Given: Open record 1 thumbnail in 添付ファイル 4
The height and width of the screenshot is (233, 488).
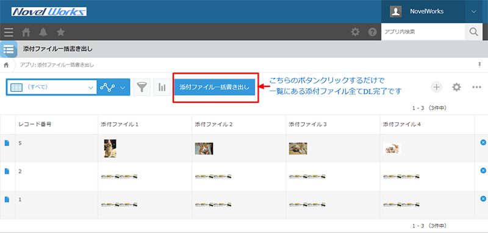Looking at the screenshot, I should point(401,205).
